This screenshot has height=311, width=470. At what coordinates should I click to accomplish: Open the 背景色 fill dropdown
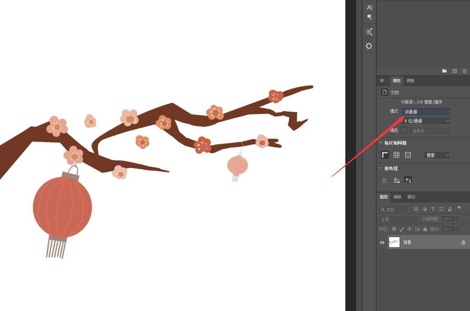[x=430, y=131]
